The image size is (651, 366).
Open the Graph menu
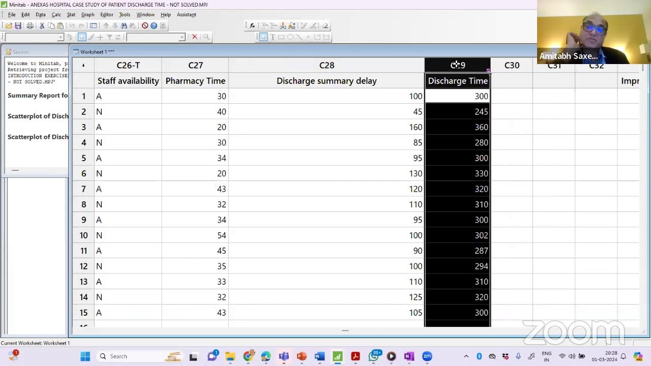(87, 15)
